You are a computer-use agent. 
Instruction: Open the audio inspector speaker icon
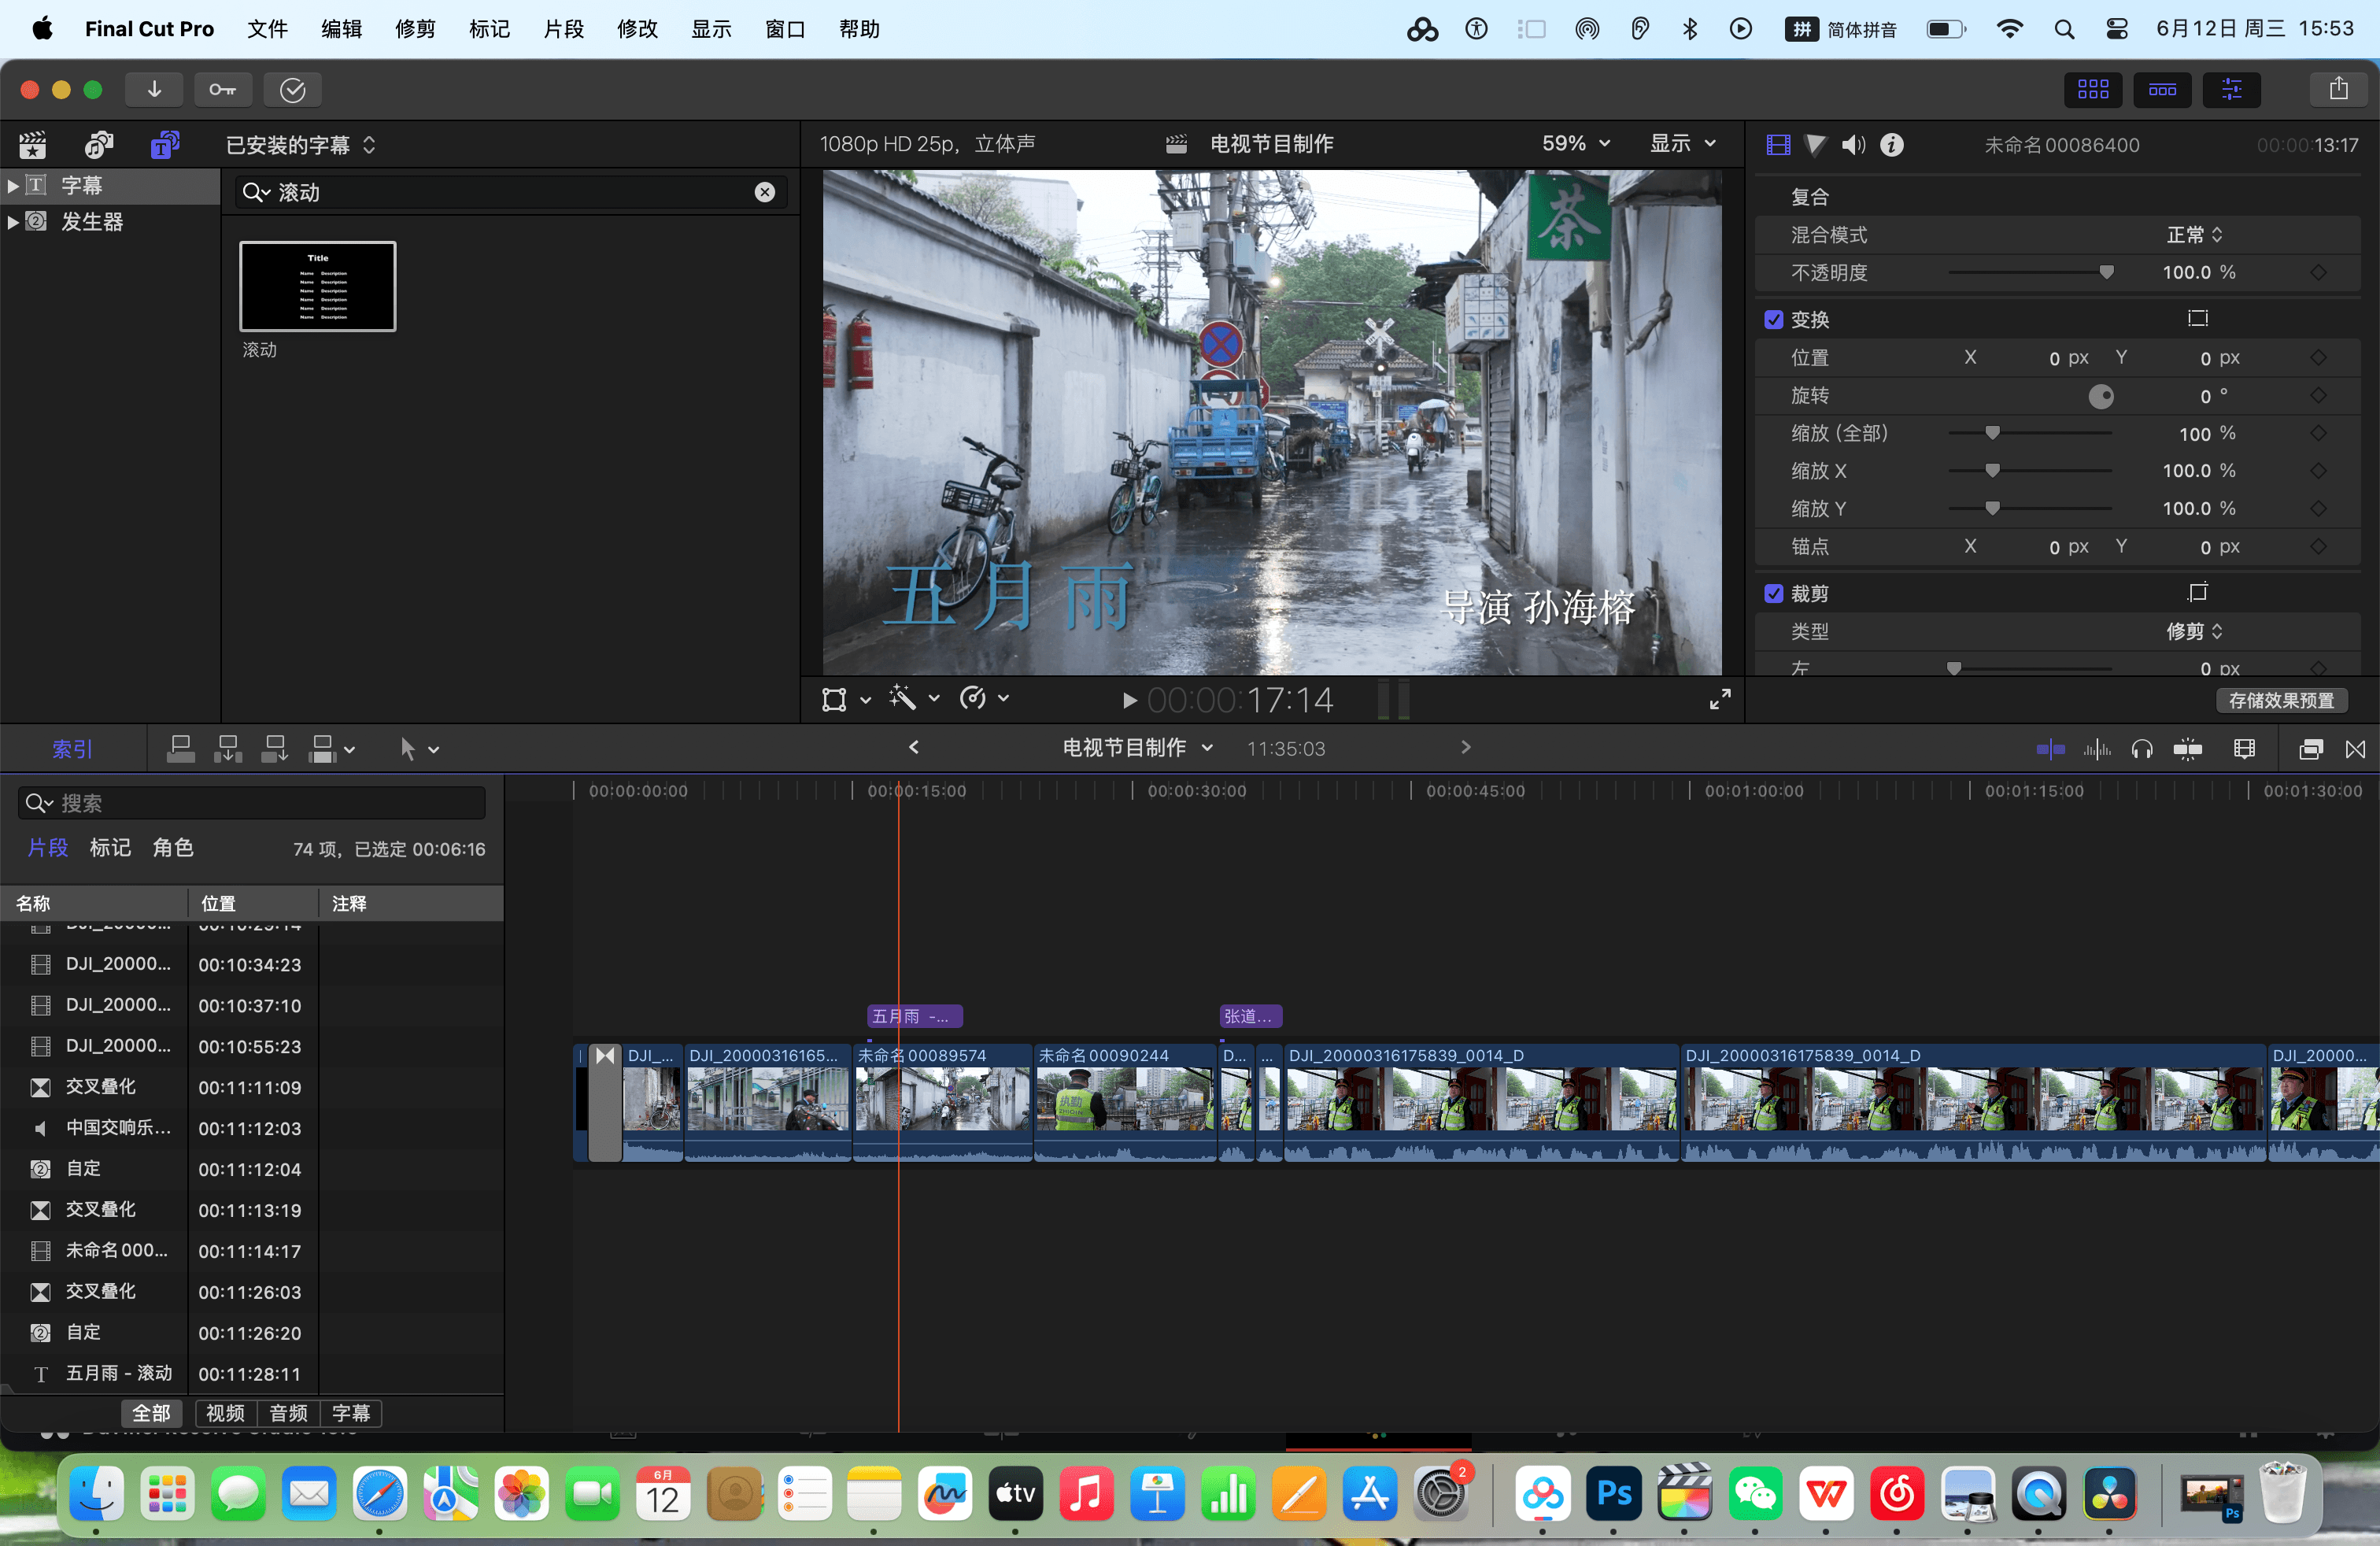[1853, 145]
